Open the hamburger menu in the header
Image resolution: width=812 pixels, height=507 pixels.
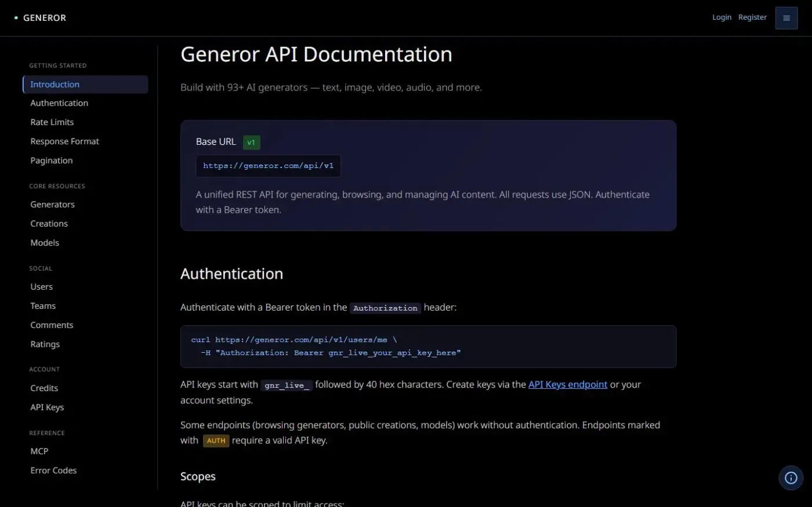click(x=786, y=18)
